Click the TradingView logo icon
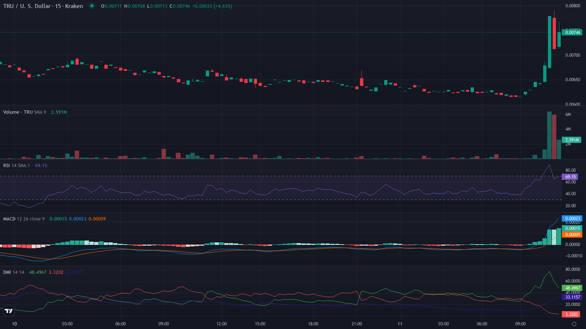The width and height of the screenshot is (586, 329). tap(8, 310)
